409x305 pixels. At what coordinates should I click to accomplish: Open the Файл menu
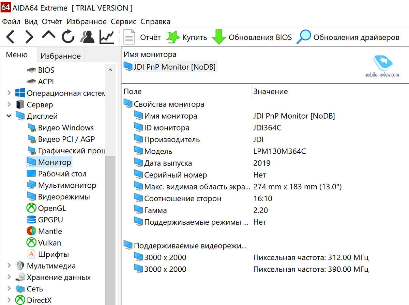11,22
